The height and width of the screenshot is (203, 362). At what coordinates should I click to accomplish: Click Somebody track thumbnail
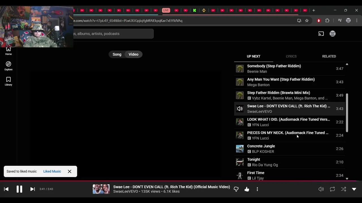pyautogui.click(x=240, y=69)
